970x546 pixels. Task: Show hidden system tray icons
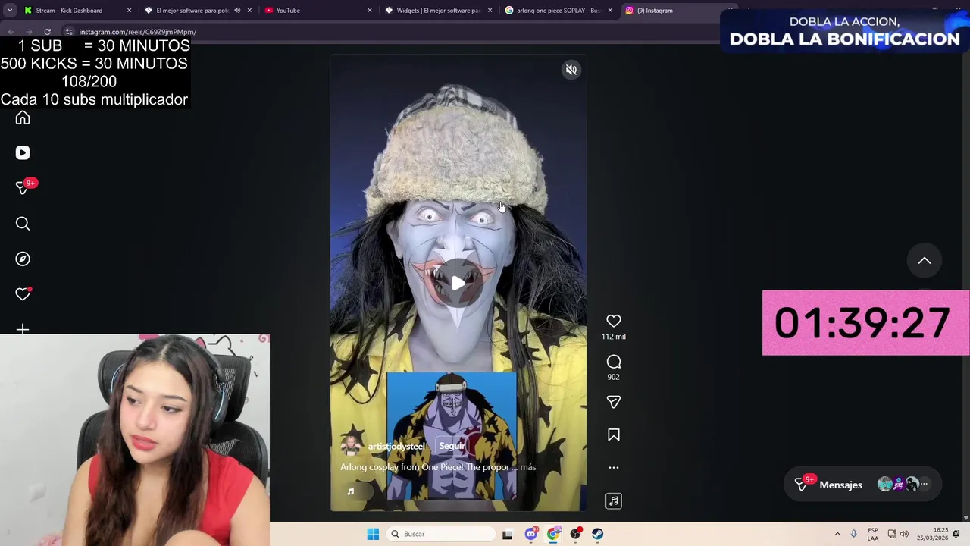pos(837,534)
